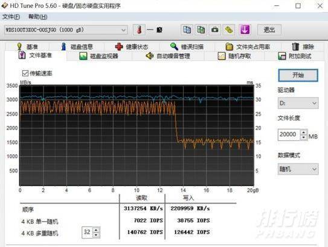This screenshot has width=328, height=247.
Task: Switch to the 磁盘信息 tab
Action: [x=77, y=47]
